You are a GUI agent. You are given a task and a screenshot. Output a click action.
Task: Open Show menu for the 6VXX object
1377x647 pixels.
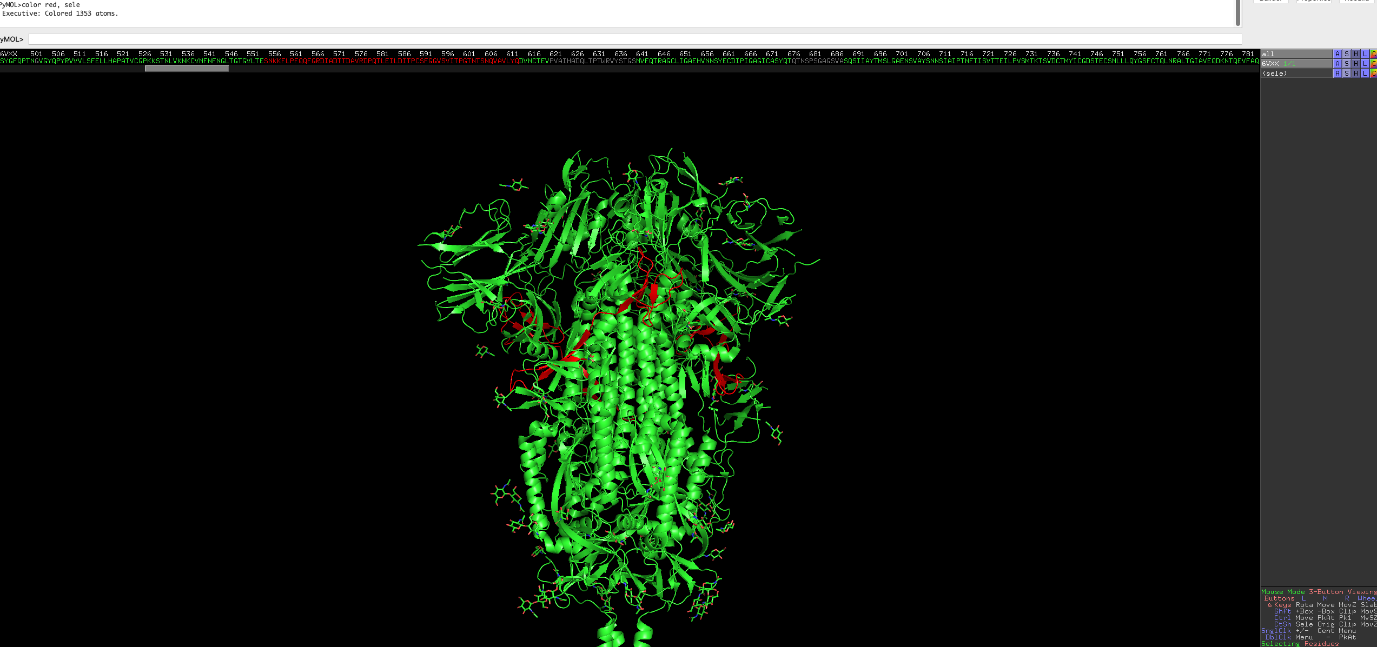point(1346,64)
